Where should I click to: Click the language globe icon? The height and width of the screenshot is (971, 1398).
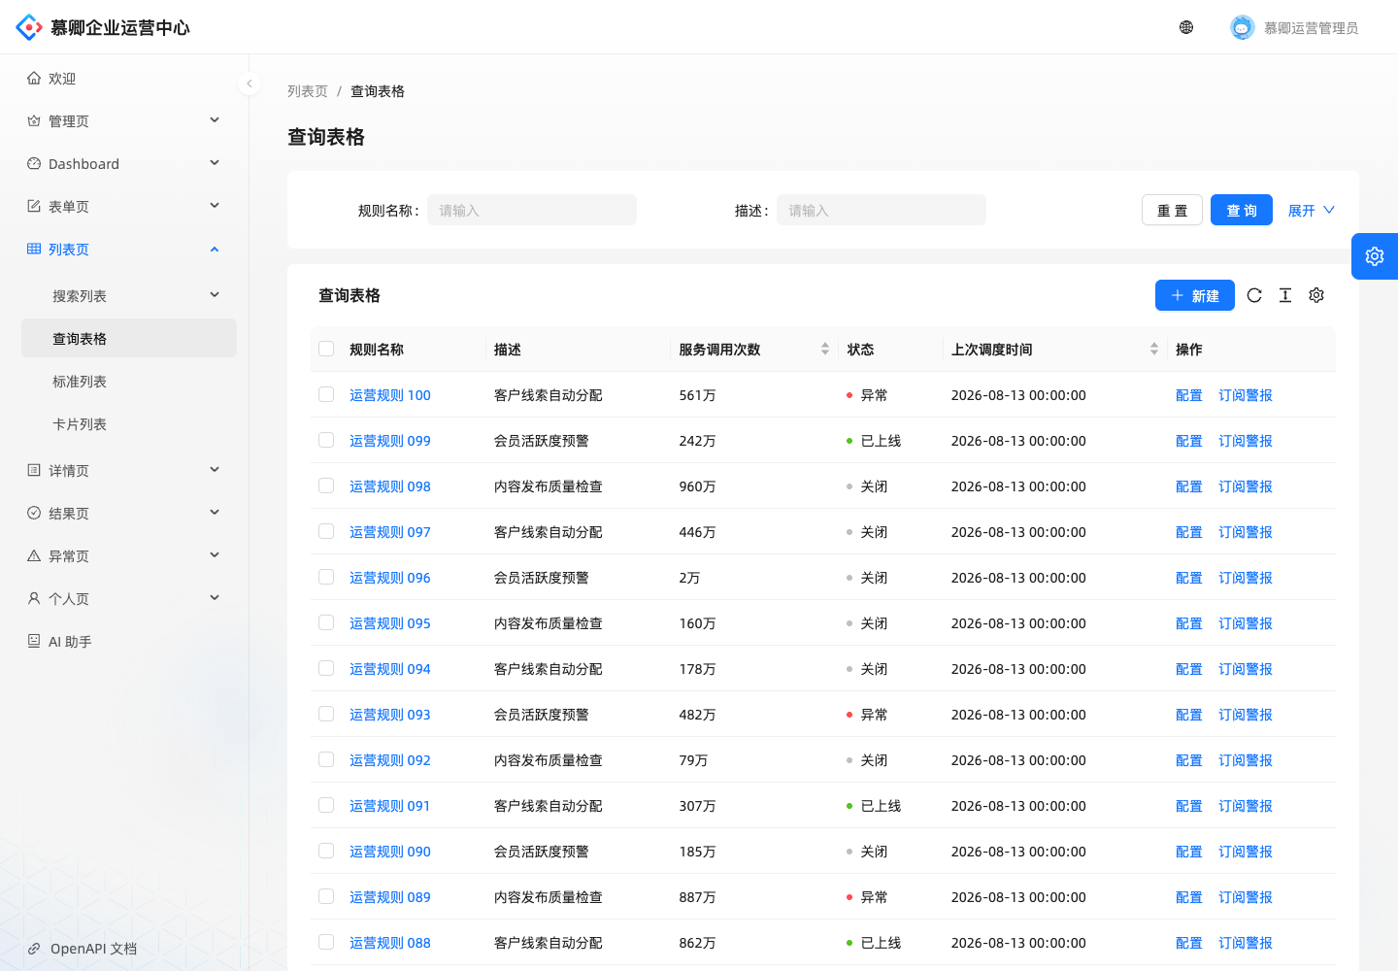click(x=1186, y=27)
